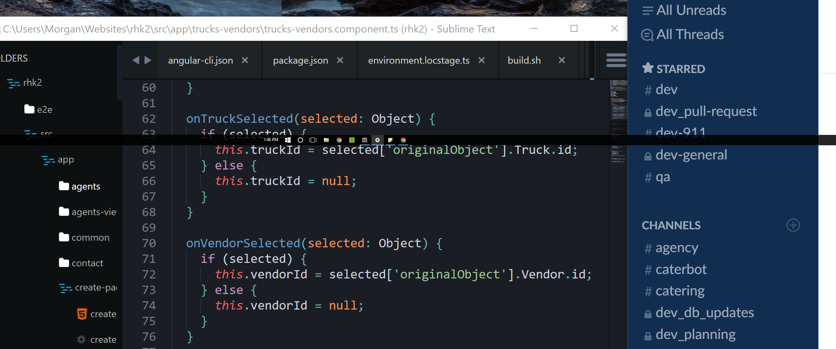Click the forward navigation arrow in Sublime
Viewport: 836px width, 349px height.
(x=148, y=60)
